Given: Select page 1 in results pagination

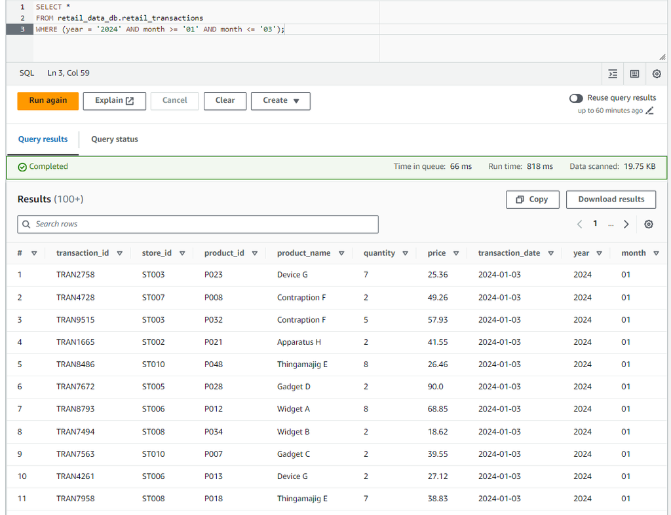Looking at the screenshot, I should (x=595, y=224).
